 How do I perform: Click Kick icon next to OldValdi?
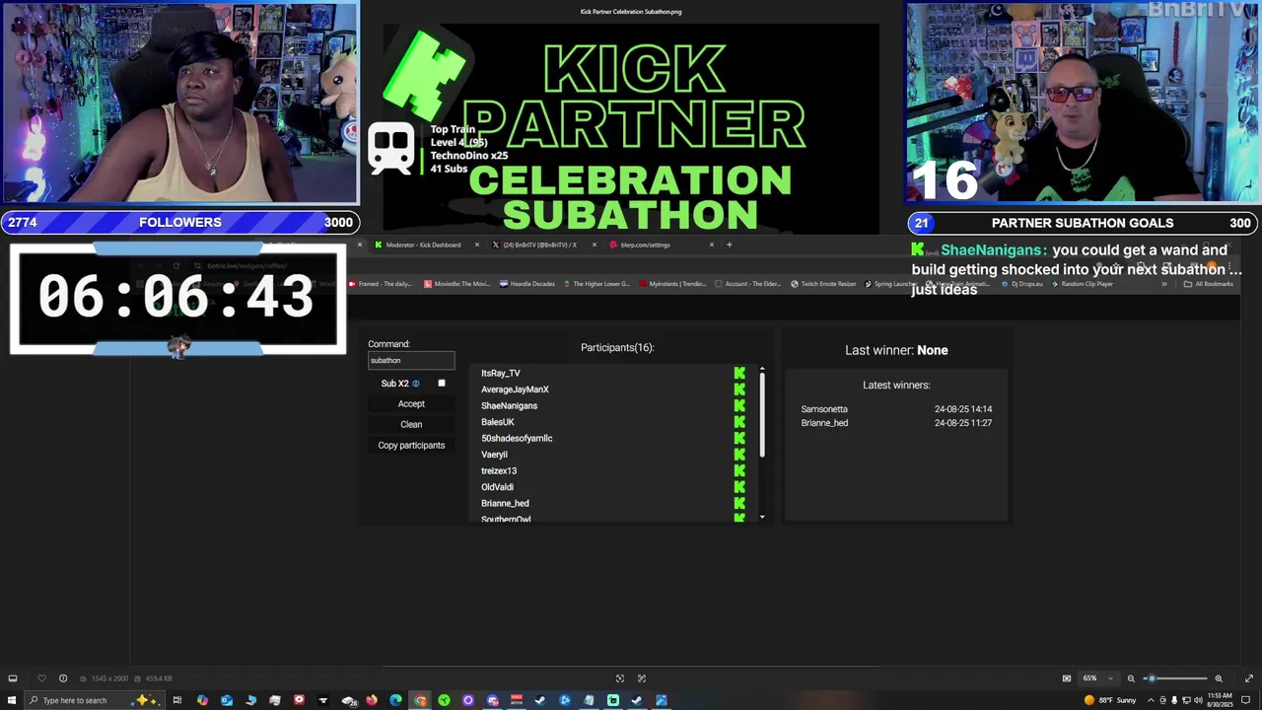click(739, 487)
